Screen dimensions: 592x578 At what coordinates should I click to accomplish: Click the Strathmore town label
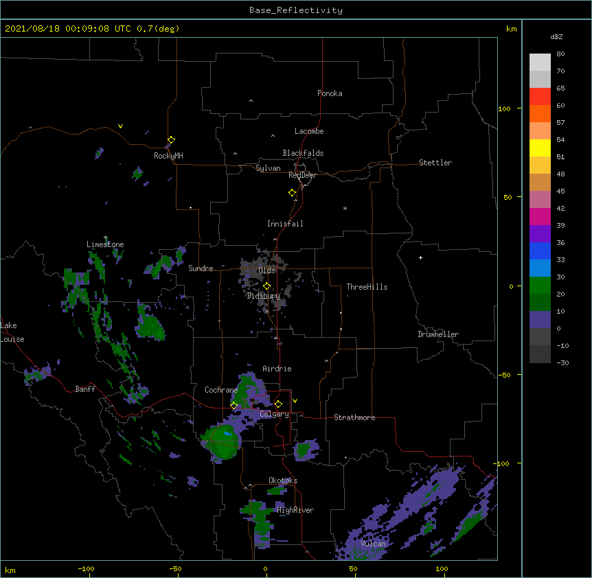pos(354,417)
